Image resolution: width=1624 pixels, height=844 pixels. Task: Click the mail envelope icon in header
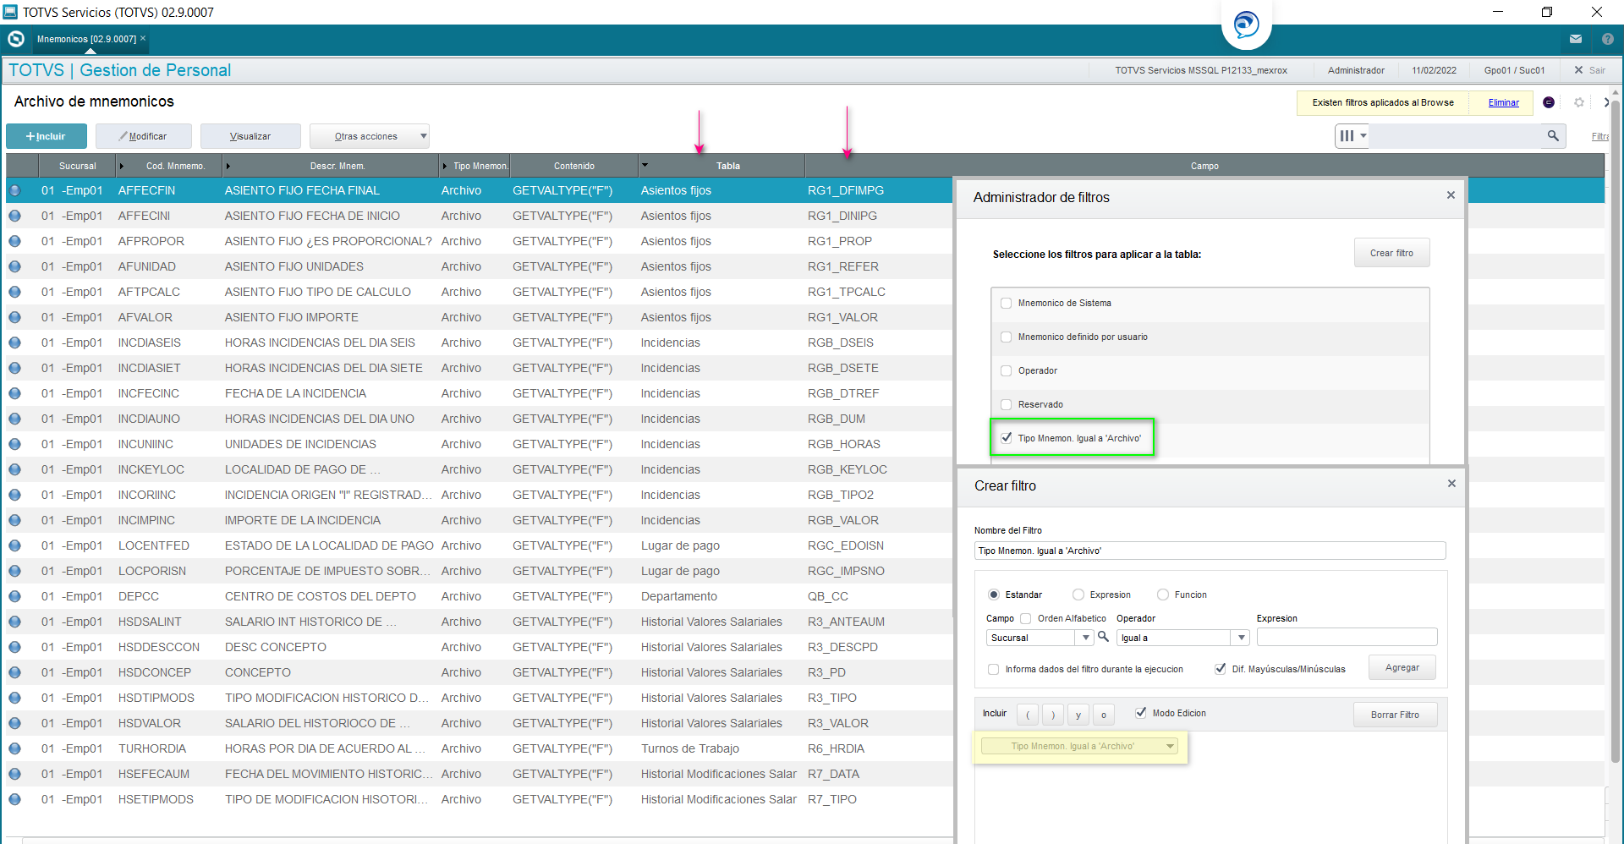coord(1575,39)
